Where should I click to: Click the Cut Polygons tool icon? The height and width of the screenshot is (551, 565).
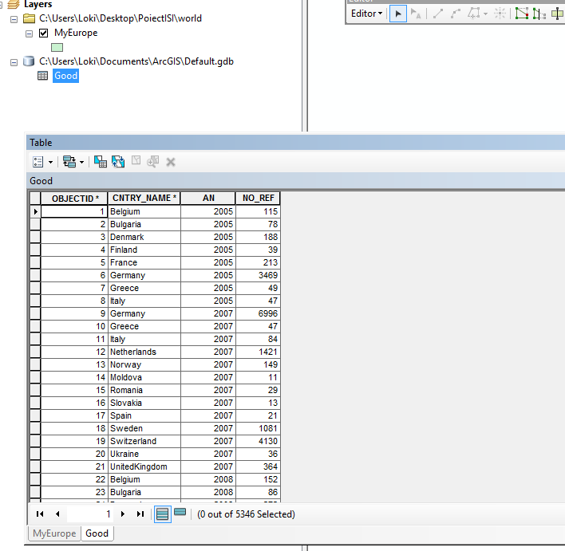pyautogui.click(x=558, y=14)
